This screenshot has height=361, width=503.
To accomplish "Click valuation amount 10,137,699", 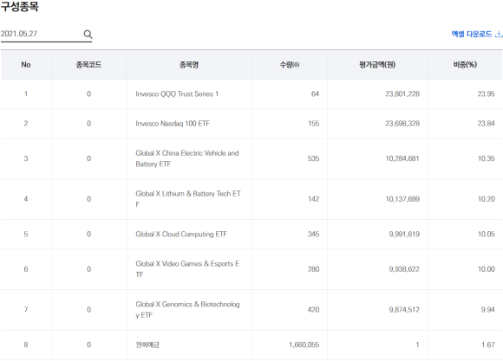I will click(402, 199).
